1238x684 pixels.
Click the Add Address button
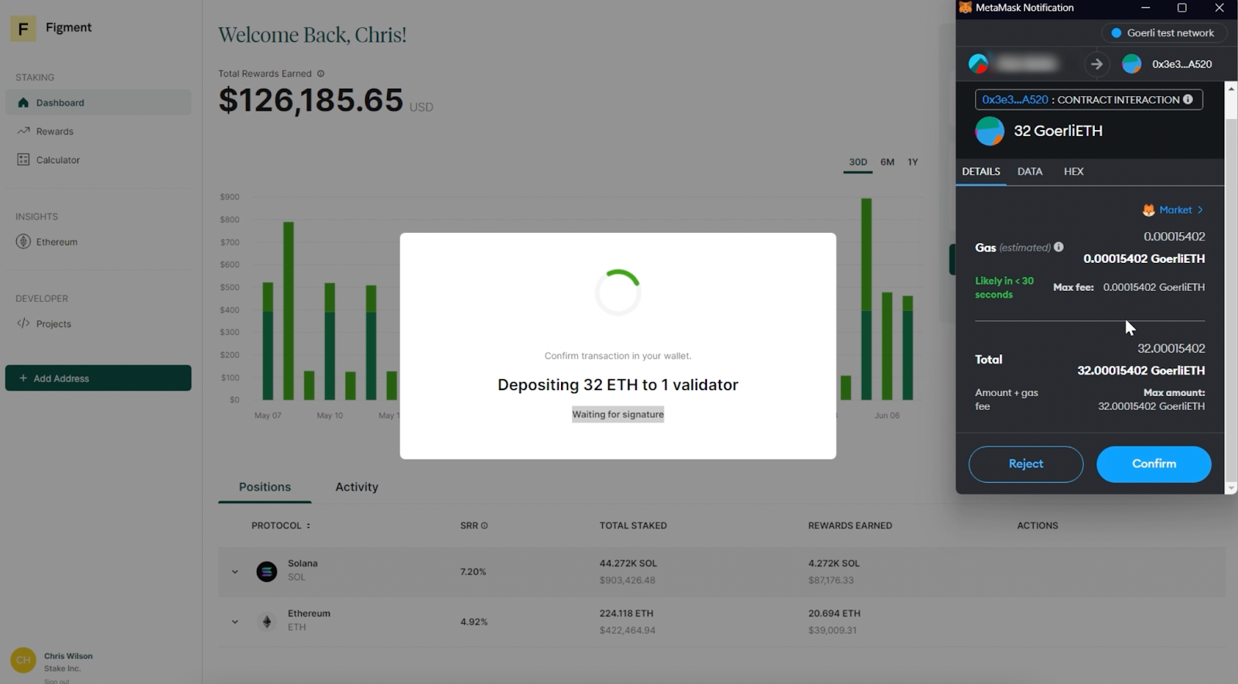[98, 378]
